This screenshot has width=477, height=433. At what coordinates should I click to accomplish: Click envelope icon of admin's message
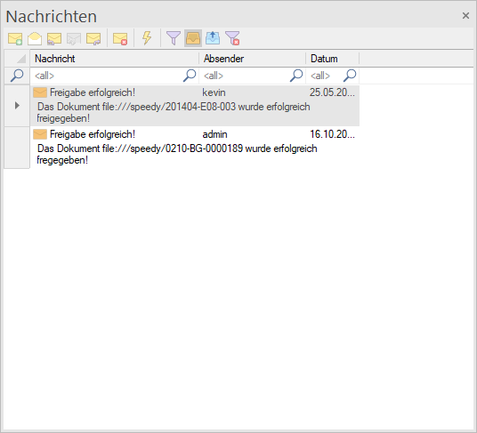tap(40, 134)
